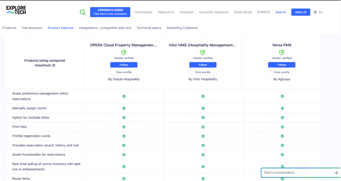The width and height of the screenshot is (341, 181).
Task: Click the chat voice waveform icon
Action: [336, 173]
